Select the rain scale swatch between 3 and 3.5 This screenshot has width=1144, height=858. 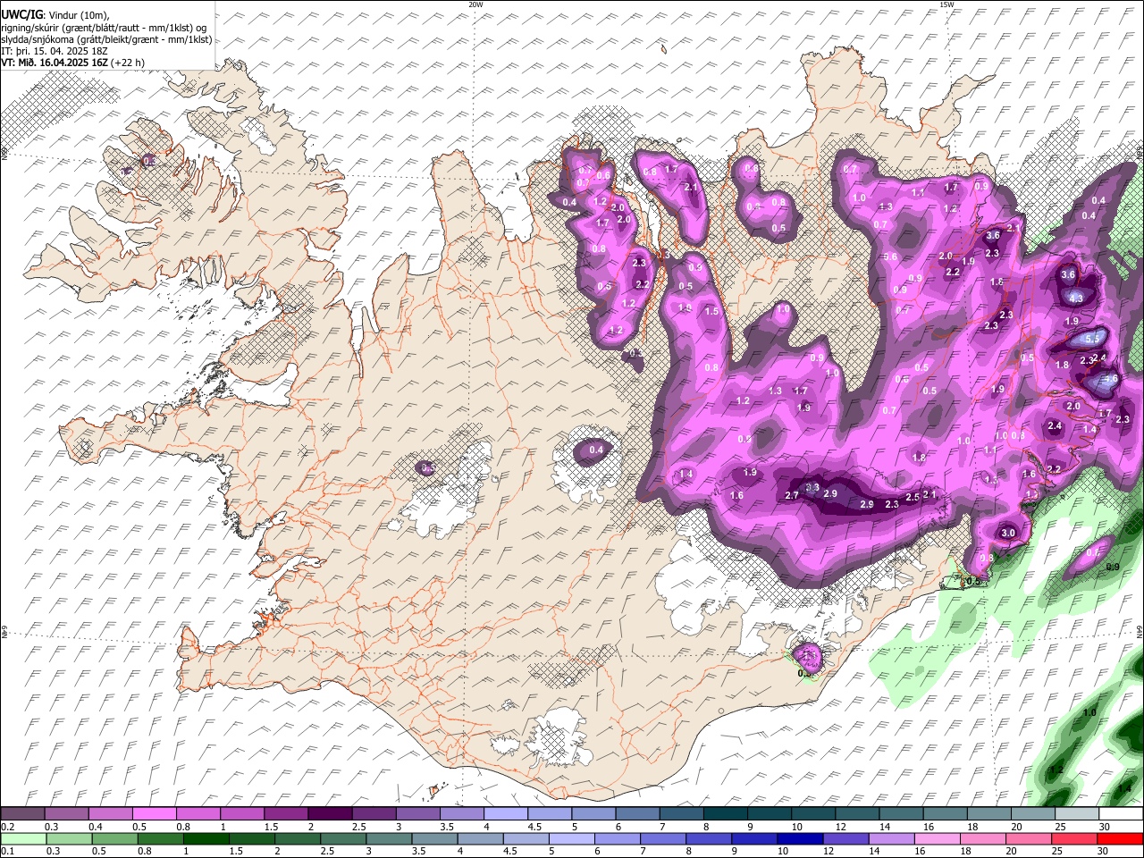coord(389,838)
